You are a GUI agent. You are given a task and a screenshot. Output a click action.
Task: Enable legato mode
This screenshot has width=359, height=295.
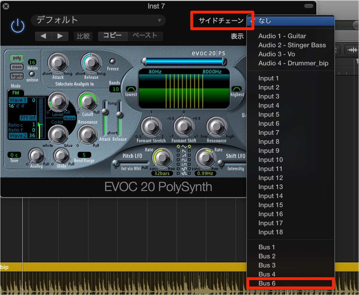pos(17,76)
